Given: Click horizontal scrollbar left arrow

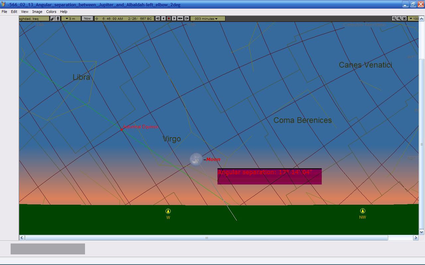Looking at the screenshot, I should pos(22,238).
